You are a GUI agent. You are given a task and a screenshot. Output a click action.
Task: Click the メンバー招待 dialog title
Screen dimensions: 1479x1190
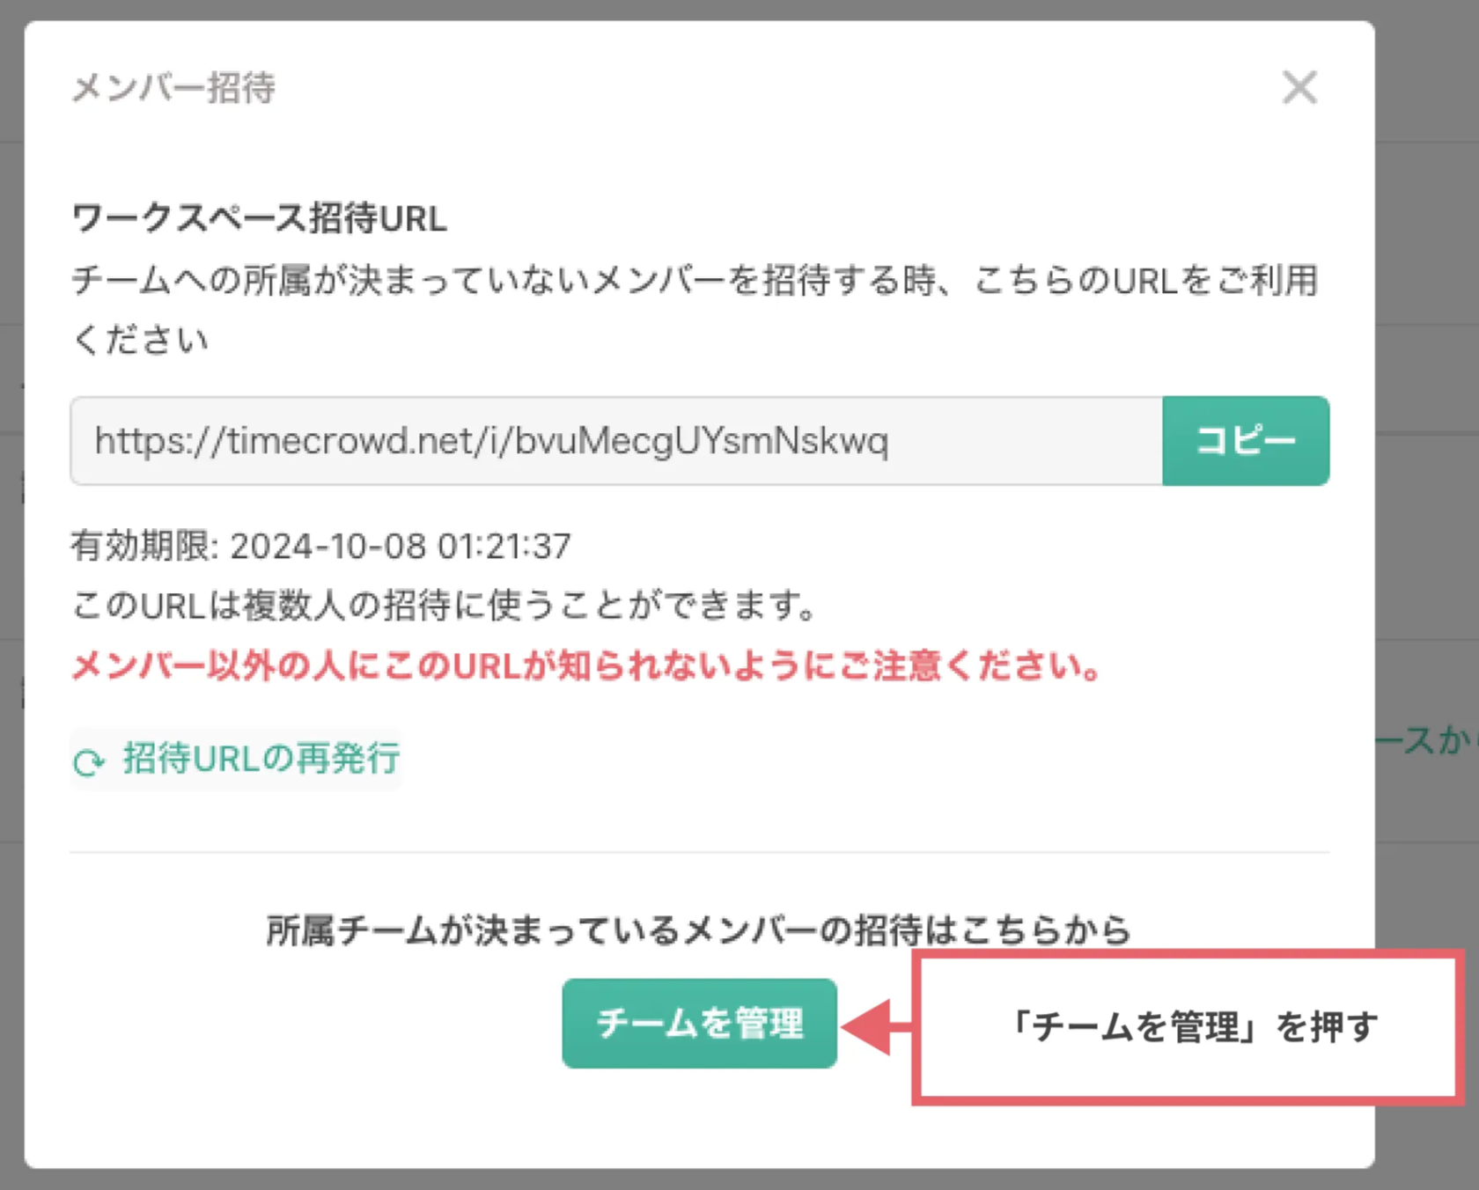173,88
